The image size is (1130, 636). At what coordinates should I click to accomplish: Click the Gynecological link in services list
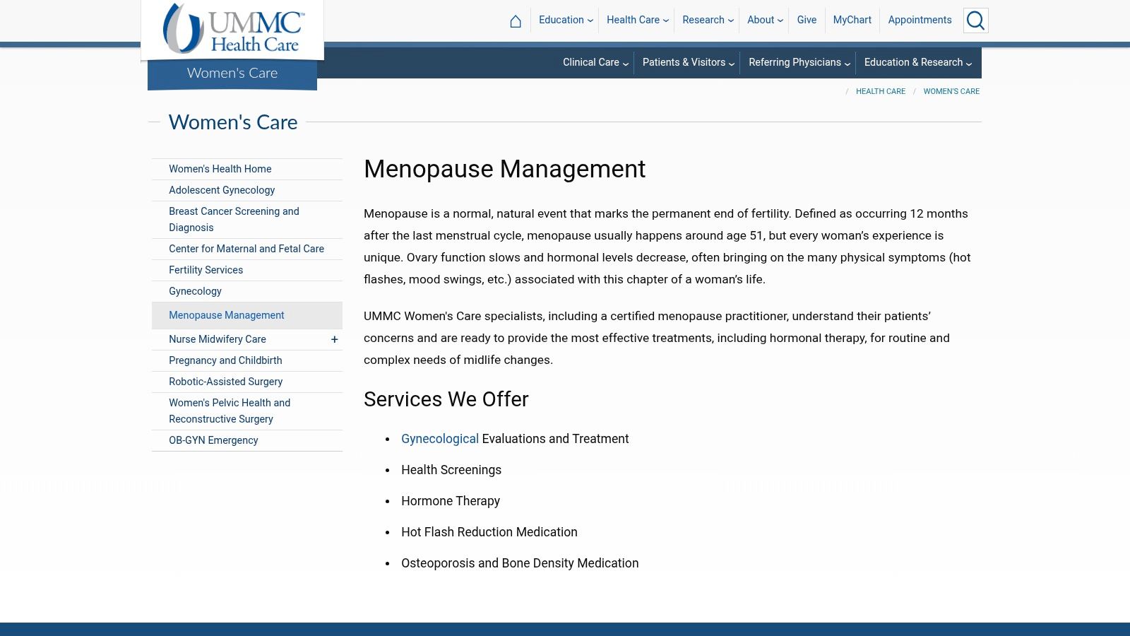(440, 439)
